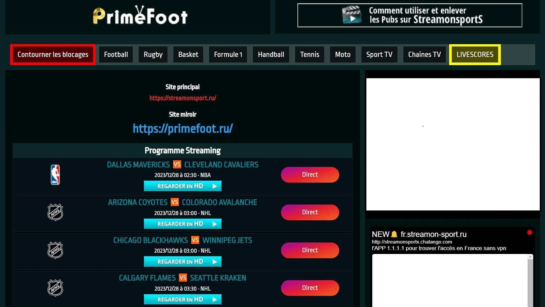
Task: Open the Chaines TV menu item
Action: point(424,55)
